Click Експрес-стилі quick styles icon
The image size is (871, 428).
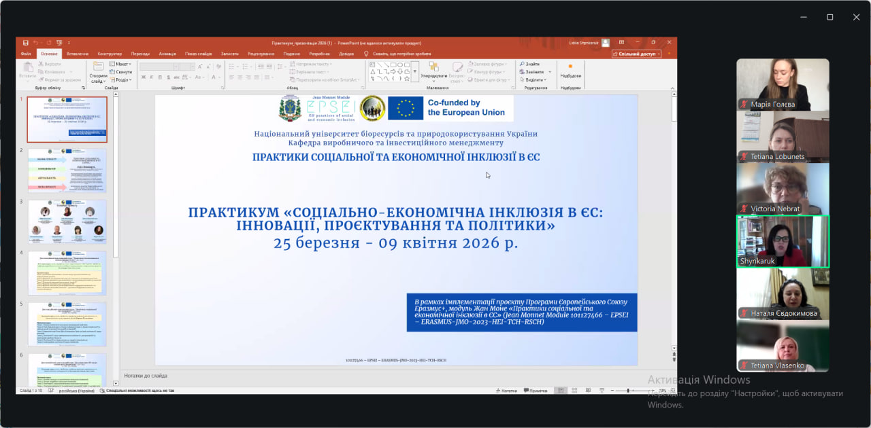coord(458,67)
